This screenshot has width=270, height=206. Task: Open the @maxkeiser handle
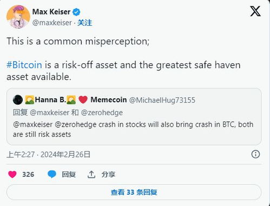click(52, 23)
